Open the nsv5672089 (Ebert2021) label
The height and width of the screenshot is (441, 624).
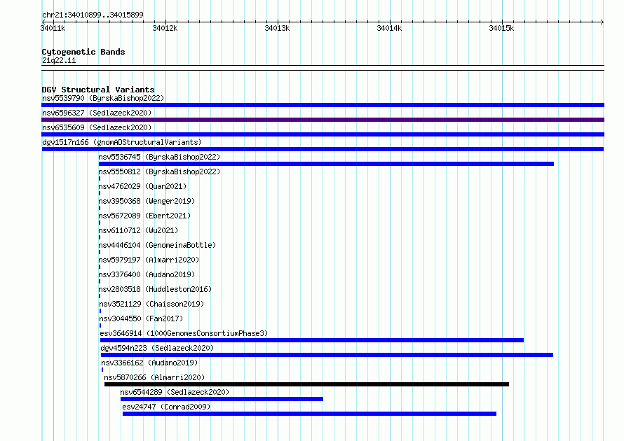click(x=144, y=216)
